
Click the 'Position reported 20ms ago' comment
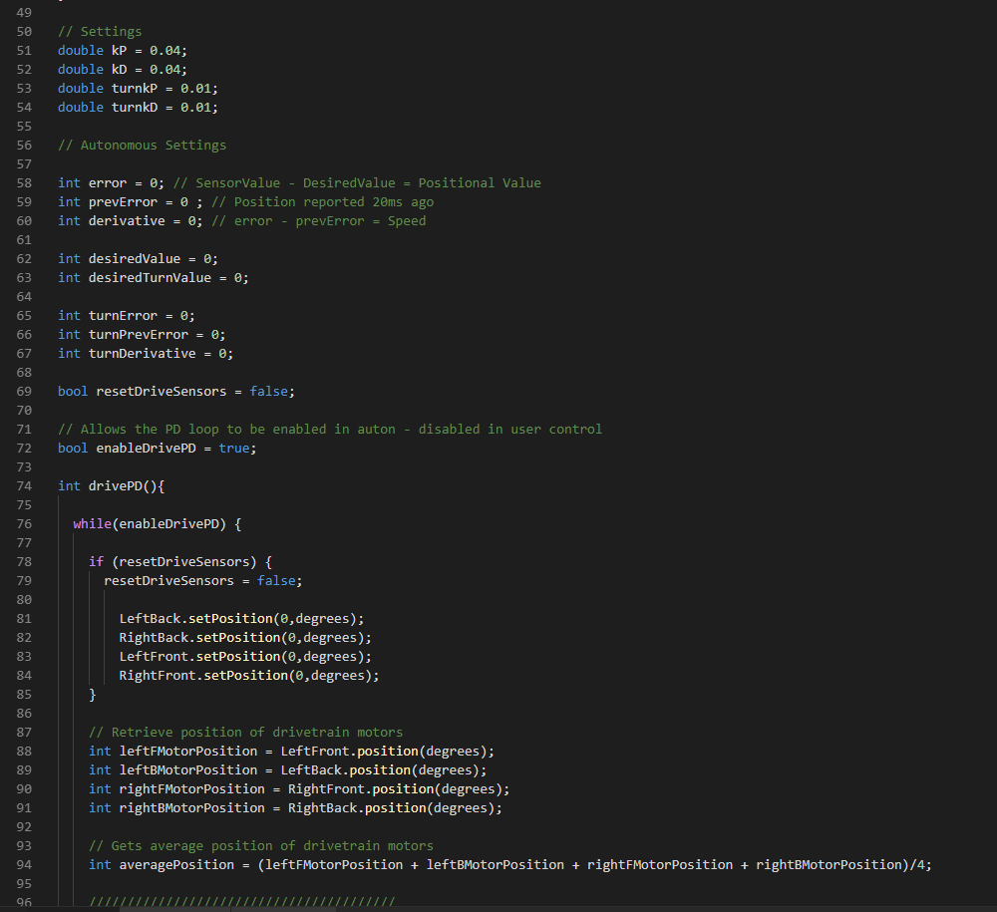(334, 202)
